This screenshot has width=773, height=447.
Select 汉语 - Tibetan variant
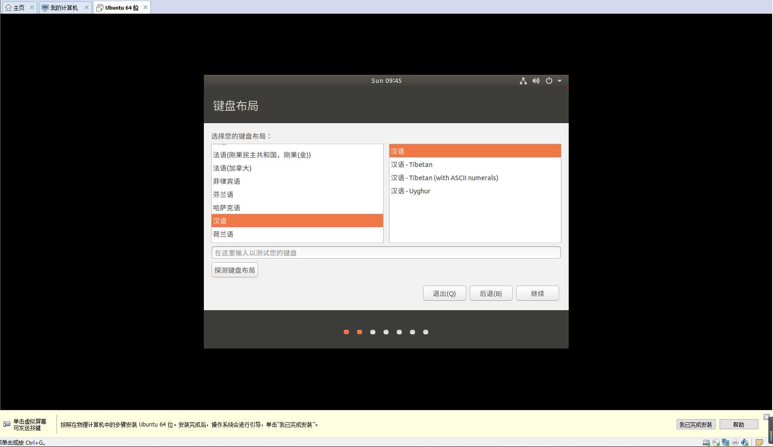click(x=475, y=165)
